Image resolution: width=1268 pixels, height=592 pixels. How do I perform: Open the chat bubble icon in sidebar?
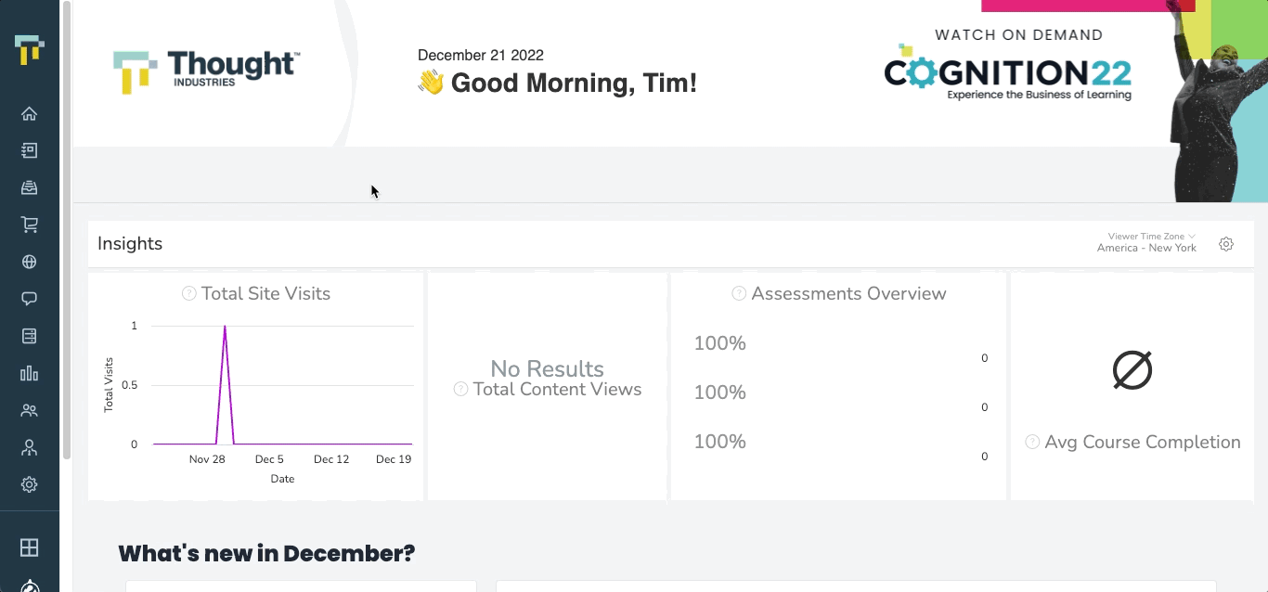29,299
